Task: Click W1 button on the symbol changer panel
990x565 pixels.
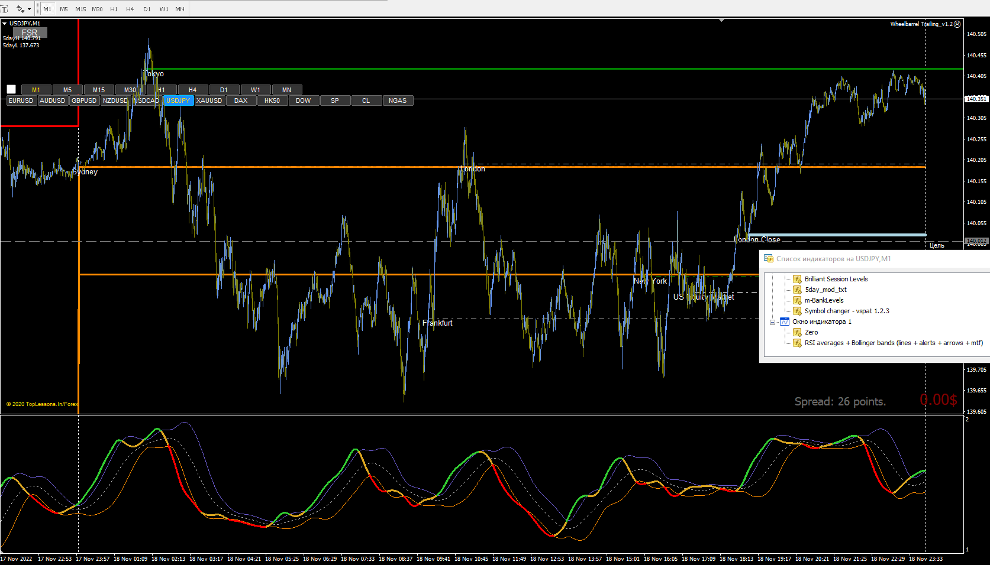Action: pos(255,90)
